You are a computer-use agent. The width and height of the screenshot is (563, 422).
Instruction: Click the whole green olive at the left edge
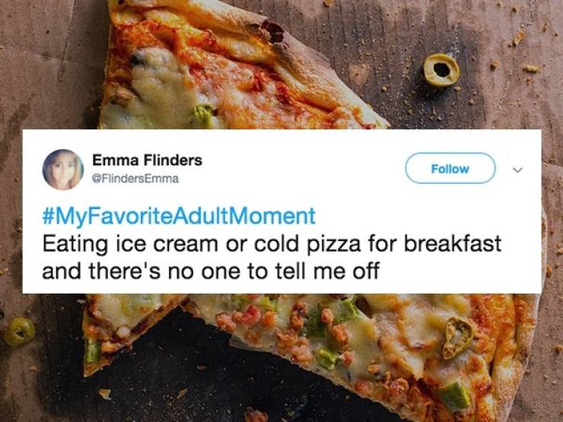click(x=20, y=332)
